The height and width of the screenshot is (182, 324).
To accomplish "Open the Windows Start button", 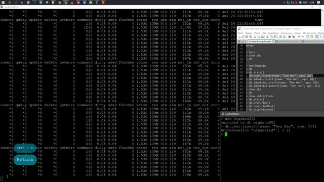I will click(3, 3).
